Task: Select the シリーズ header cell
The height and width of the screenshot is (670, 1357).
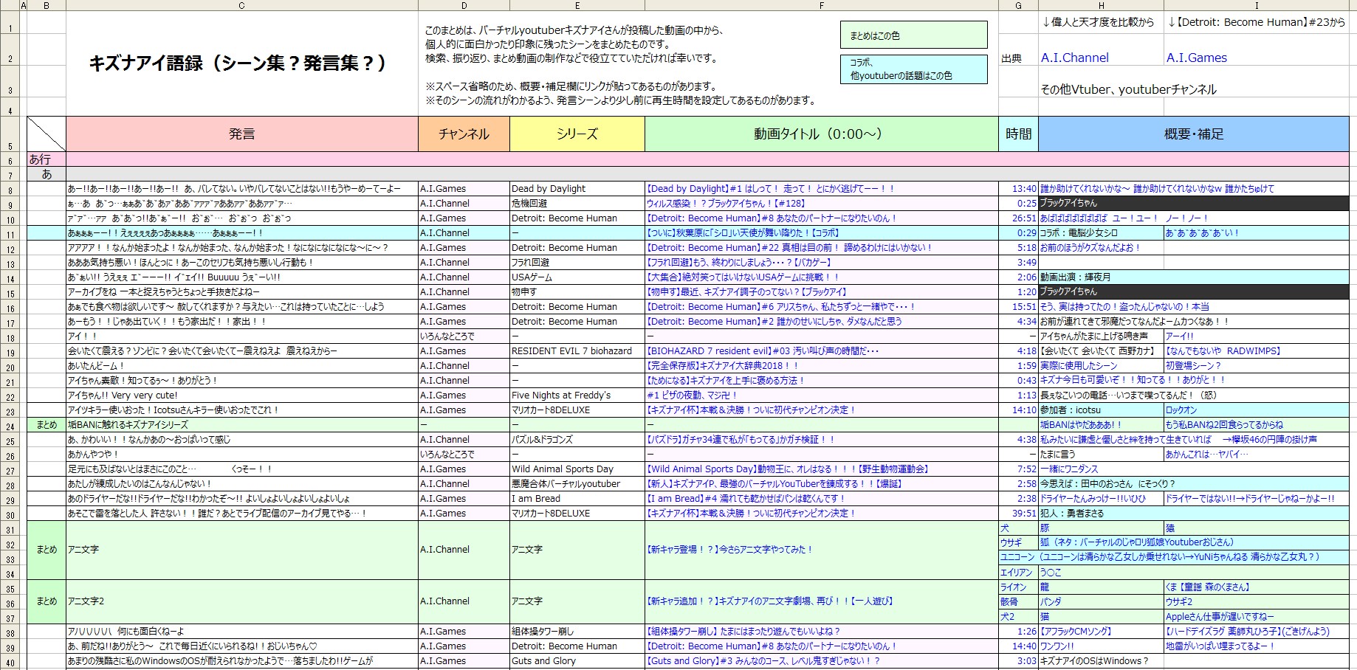Action: click(x=577, y=134)
